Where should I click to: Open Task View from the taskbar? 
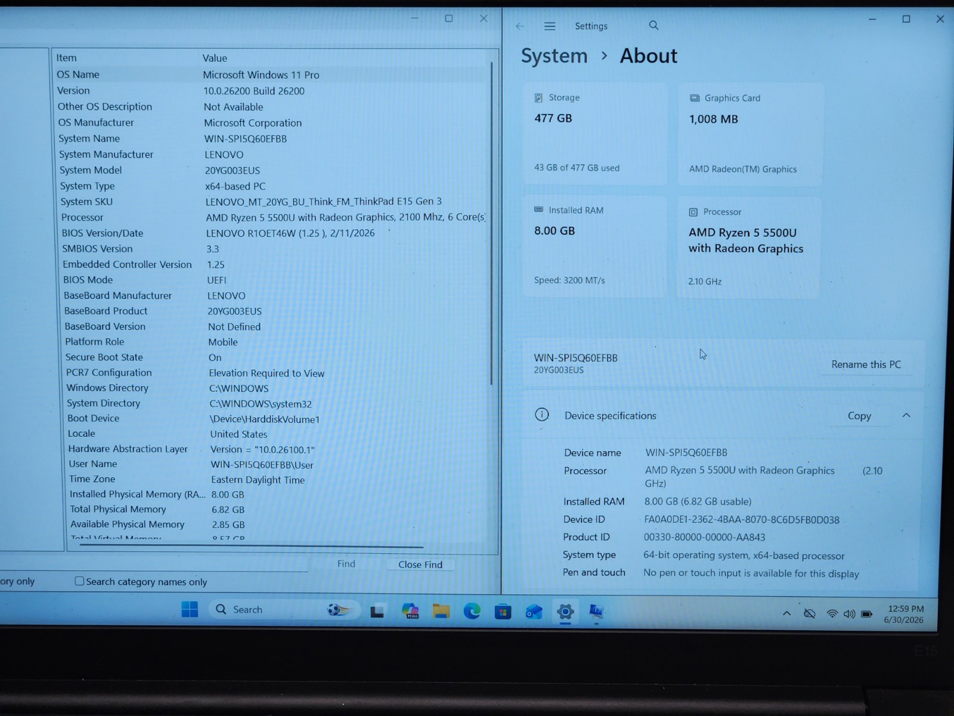click(377, 611)
